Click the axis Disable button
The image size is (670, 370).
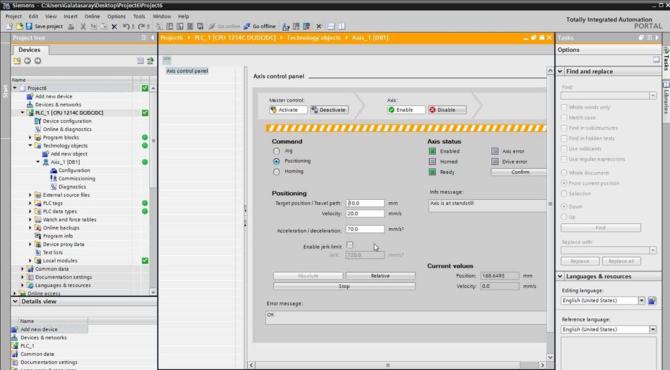447,110
